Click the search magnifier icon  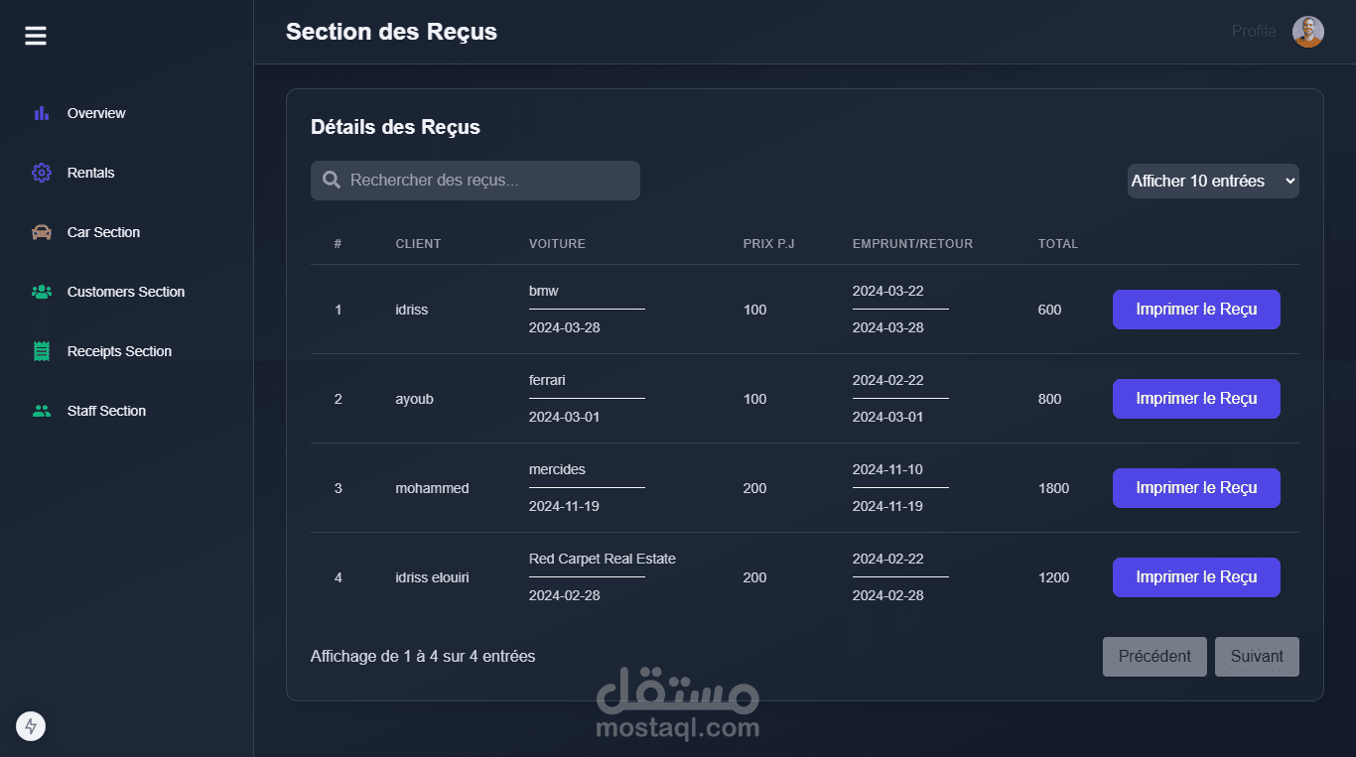tap(332, 181)
